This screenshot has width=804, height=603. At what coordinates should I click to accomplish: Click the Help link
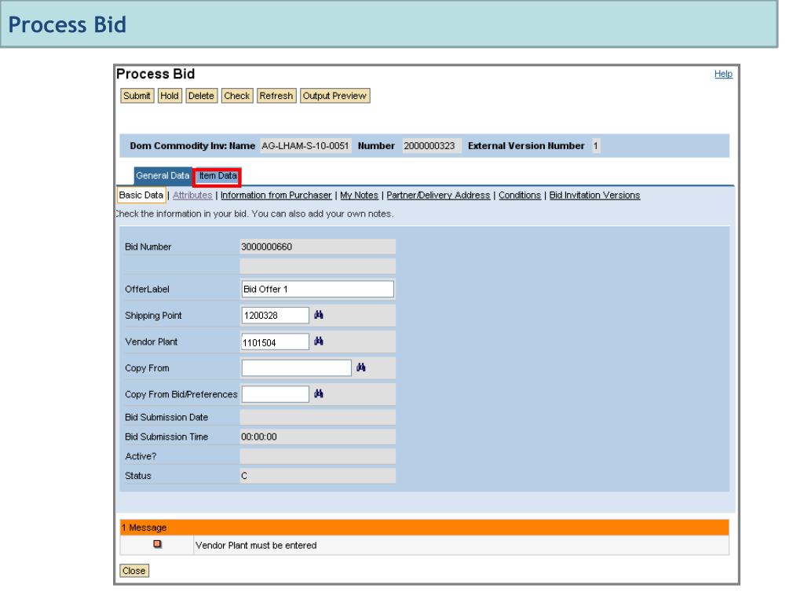[x=725, y=74]
